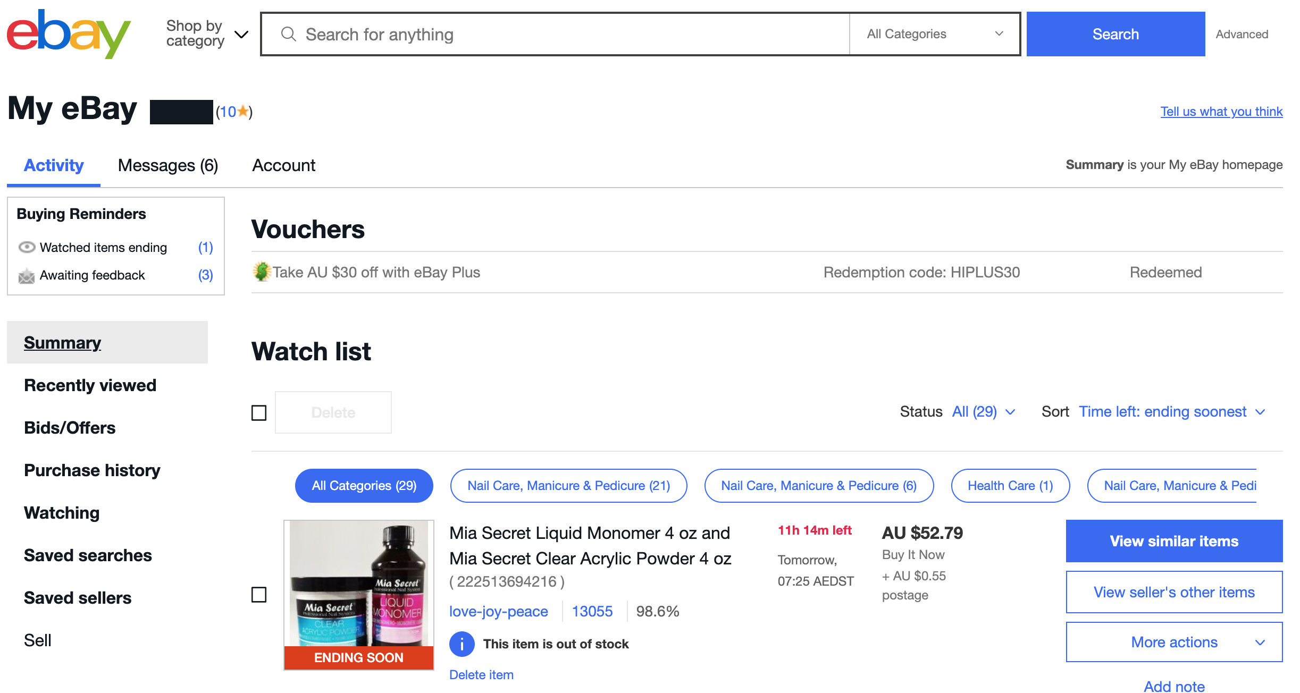Open Purchase history in sidebar
This screenshot has width=1300, height=693.
coord(92,470)
